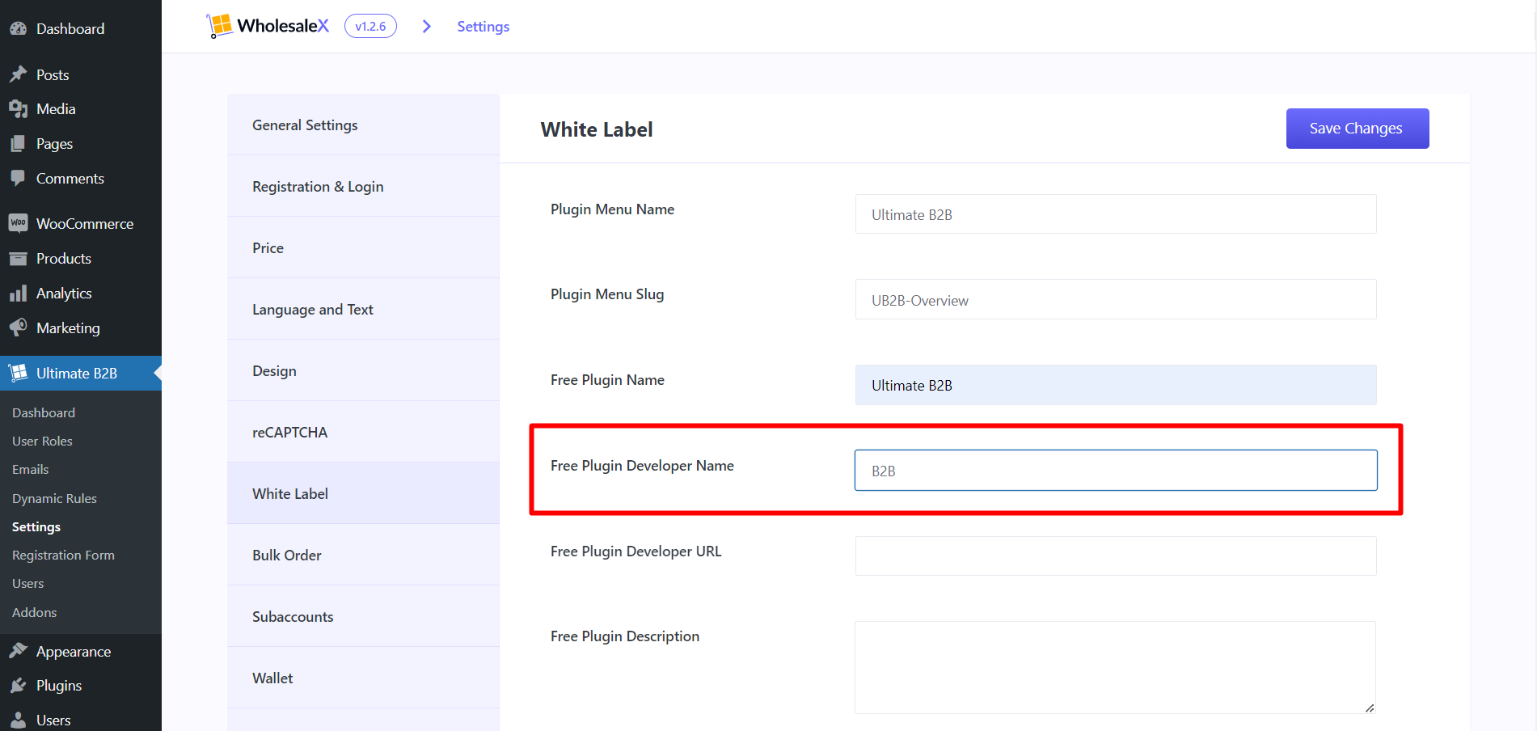
Task: Click the Free Plugin Developer URL field
Action: click(1116, 556)
